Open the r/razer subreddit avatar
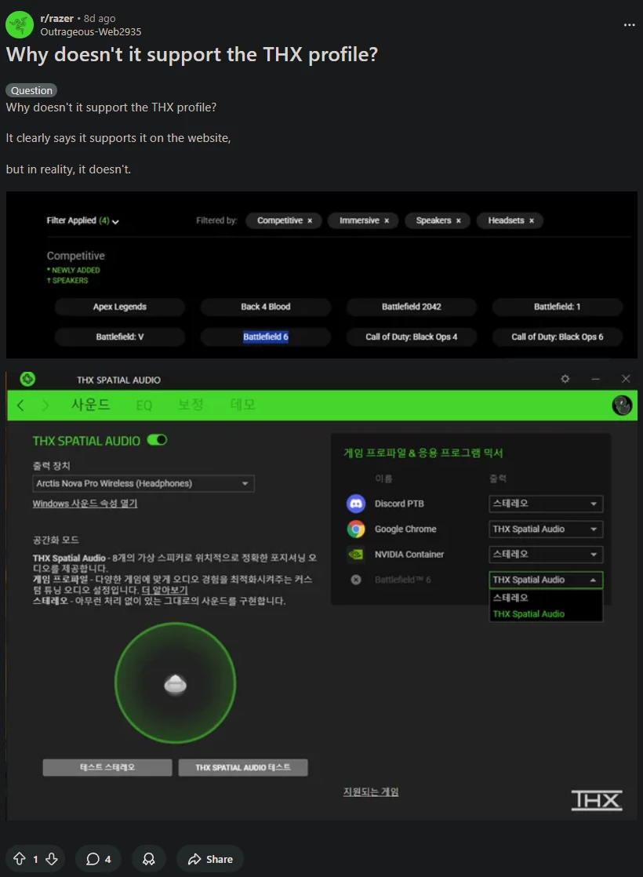Image resolution: width=643 pixels, height=877 pixels. tap(20, 24)
